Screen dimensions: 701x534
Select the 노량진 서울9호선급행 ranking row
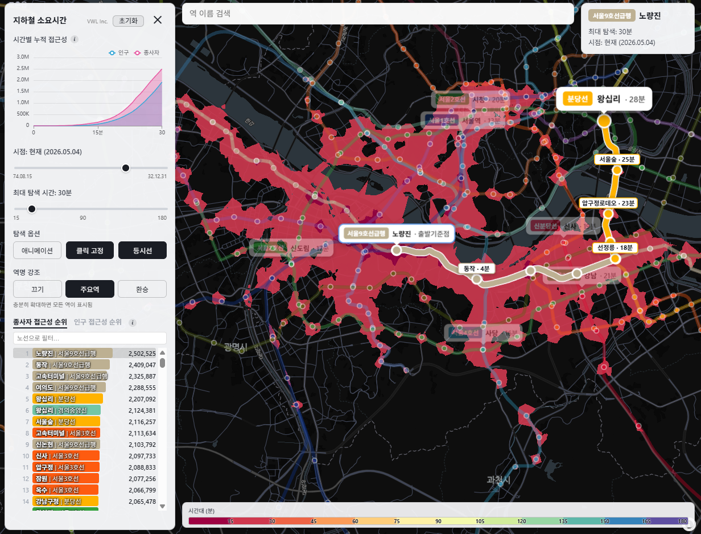tap(85, 354)
